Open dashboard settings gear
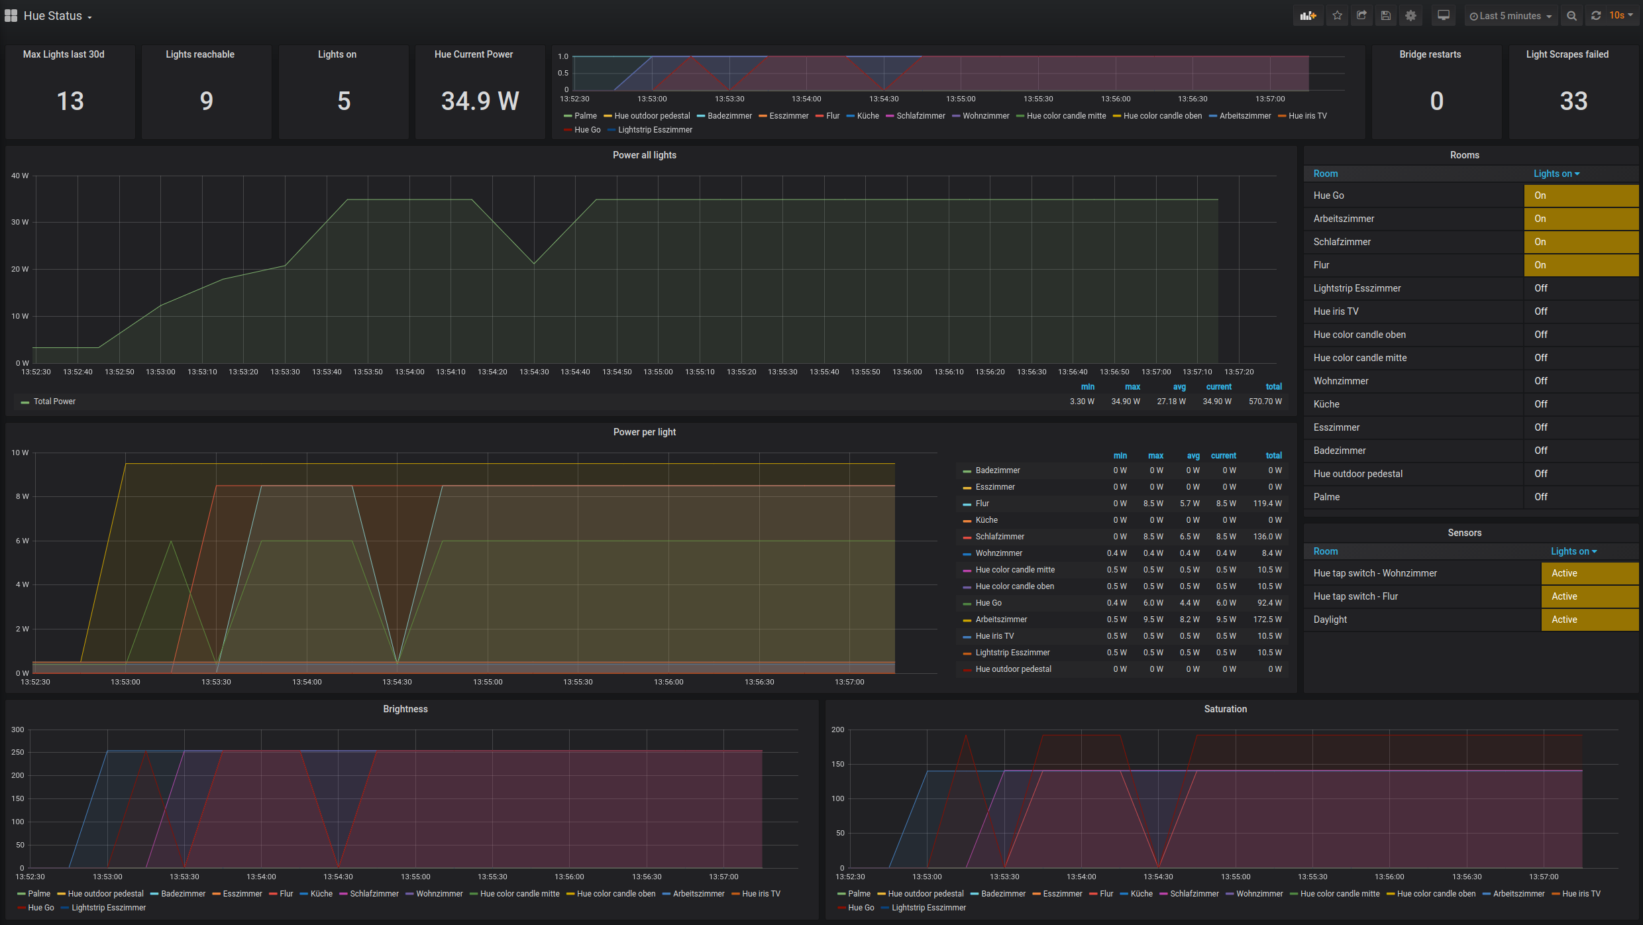The height and width of the screenshot is (925, 1643). click(1410, 16)
